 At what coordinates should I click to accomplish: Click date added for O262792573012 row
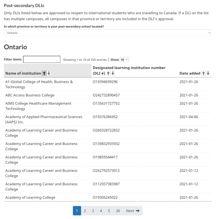(x=189, y=171)
